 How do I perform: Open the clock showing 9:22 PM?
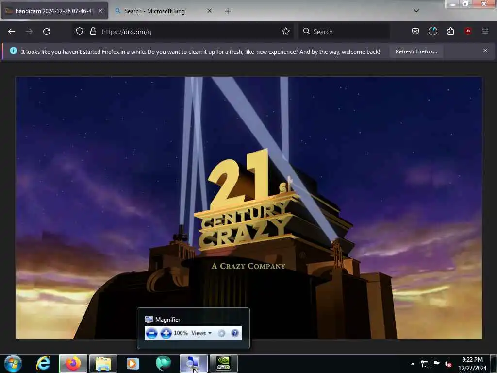pos(472,363)
